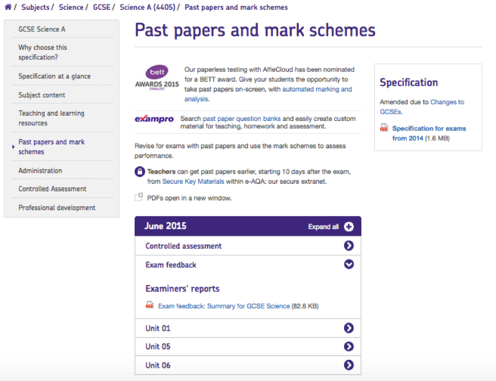The height and width of the screenshot is (381, 496).
Task: Click the Specification panel heading
Action: pyautogui.click(x=409, y=83)
